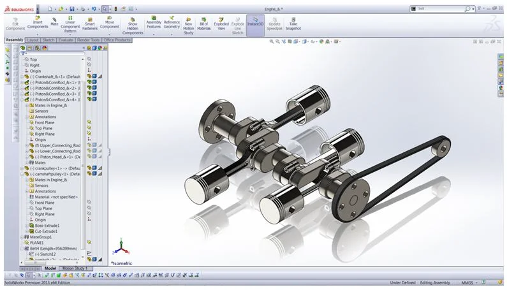Open Assembly Features tool
Viewport: 507px width, 290px height.
coord(154,22)
